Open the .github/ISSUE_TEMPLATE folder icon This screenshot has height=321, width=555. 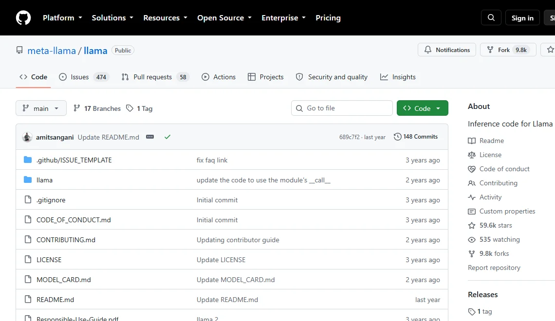[x=28, y=160]
